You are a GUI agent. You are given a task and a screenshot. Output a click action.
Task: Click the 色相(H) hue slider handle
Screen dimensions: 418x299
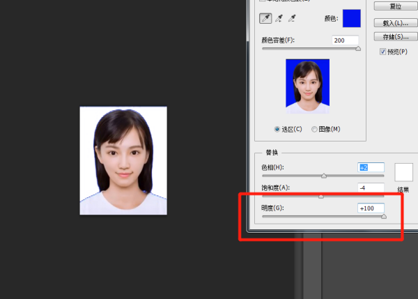324,176
